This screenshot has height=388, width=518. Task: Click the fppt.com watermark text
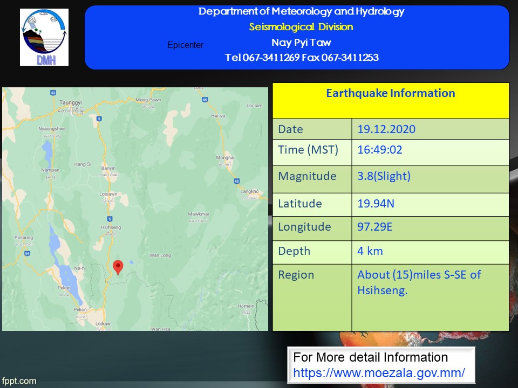[x=18, y=381]
